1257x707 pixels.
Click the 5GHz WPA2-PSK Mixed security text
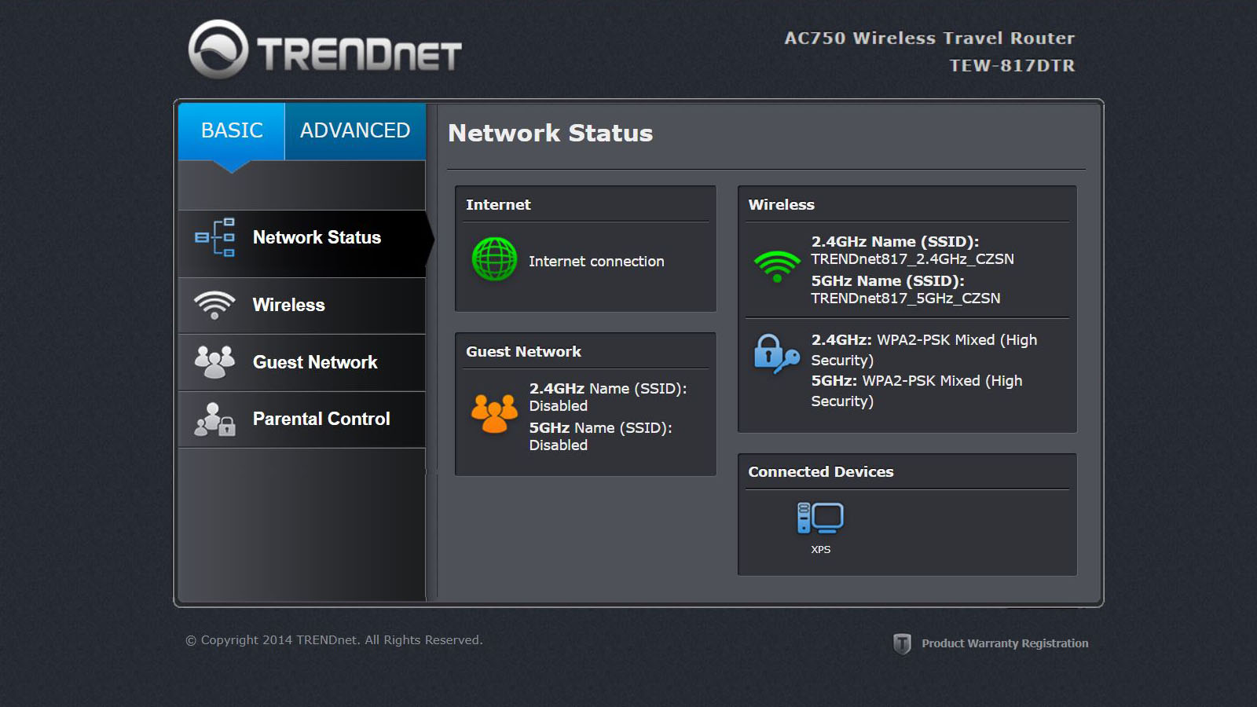pos(917,391)
